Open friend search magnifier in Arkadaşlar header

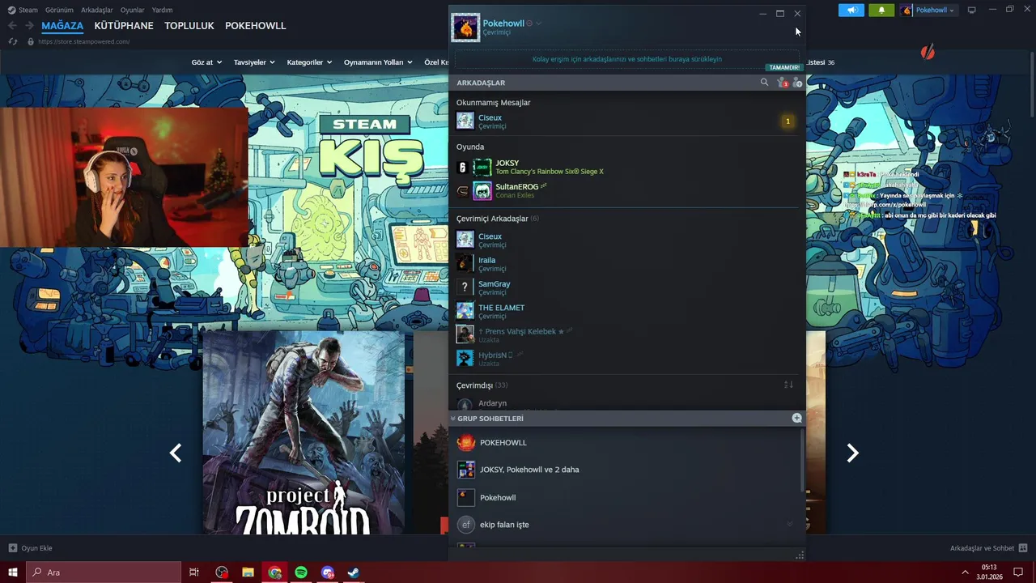pos(764,83)
